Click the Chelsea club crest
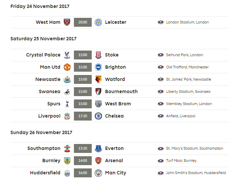This screenshot has width=229, height=179. pos(98,116)
